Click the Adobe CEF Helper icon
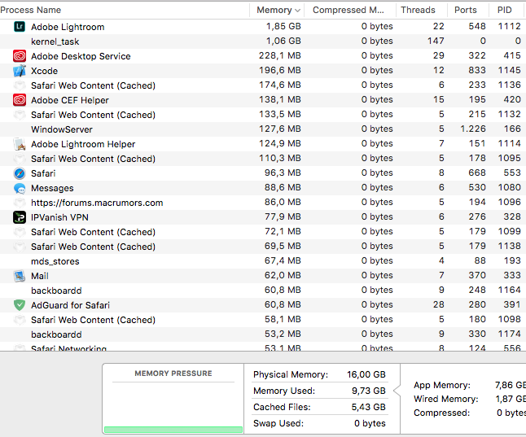526x437 pixels. coord(20,100)
